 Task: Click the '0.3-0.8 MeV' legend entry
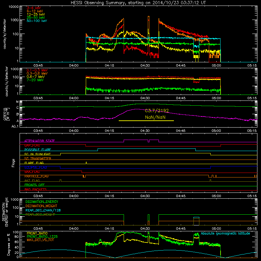tap(37, 73)
